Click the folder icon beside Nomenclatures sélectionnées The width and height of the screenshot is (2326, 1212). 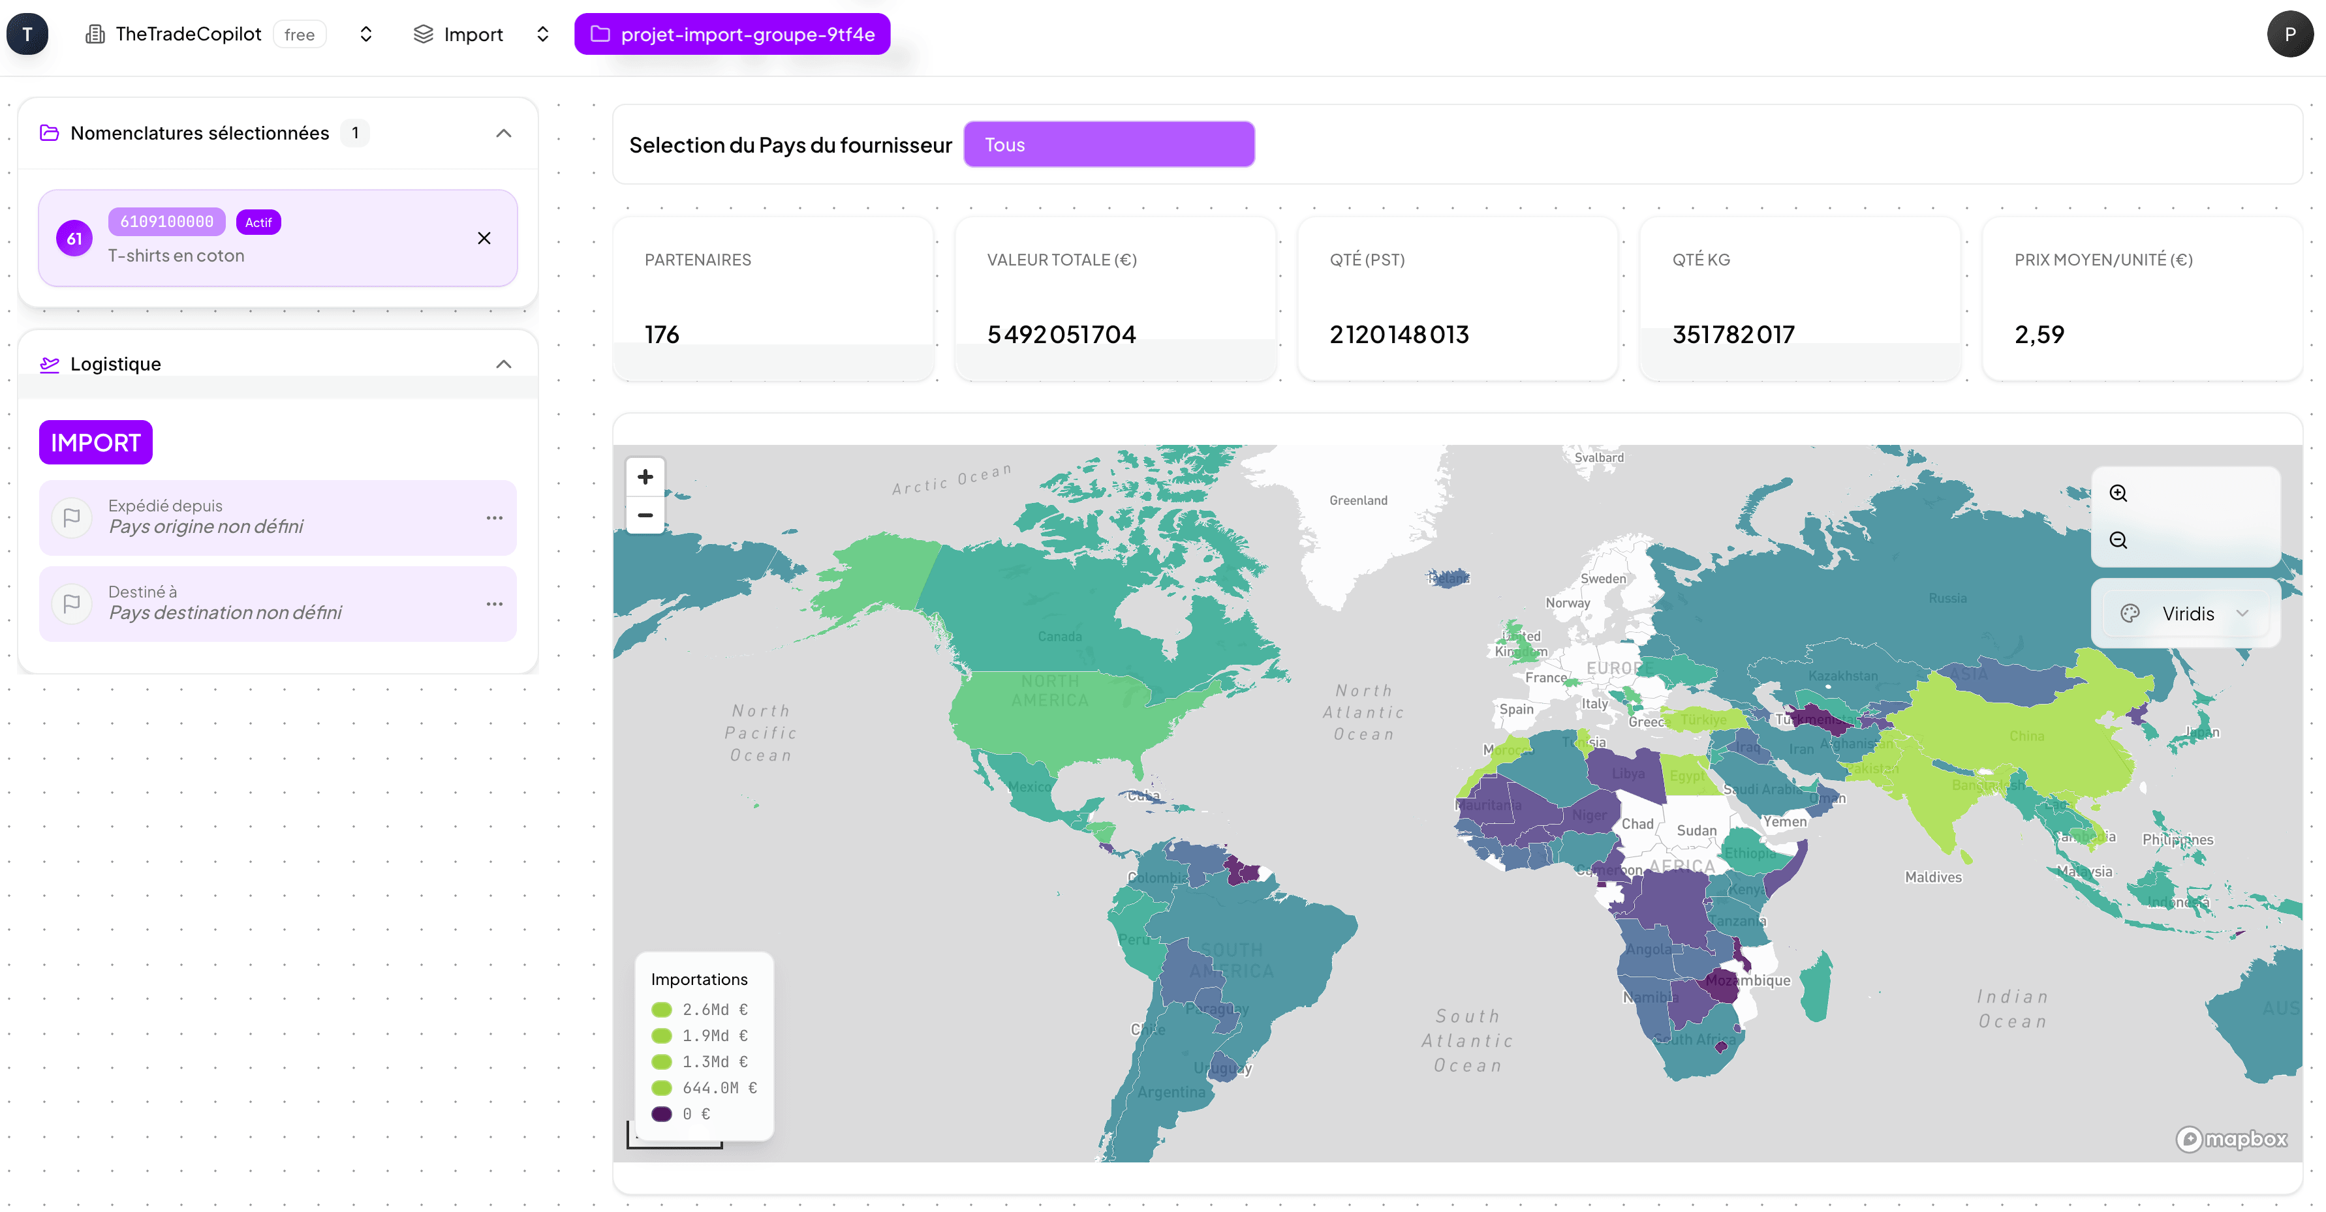49,132
